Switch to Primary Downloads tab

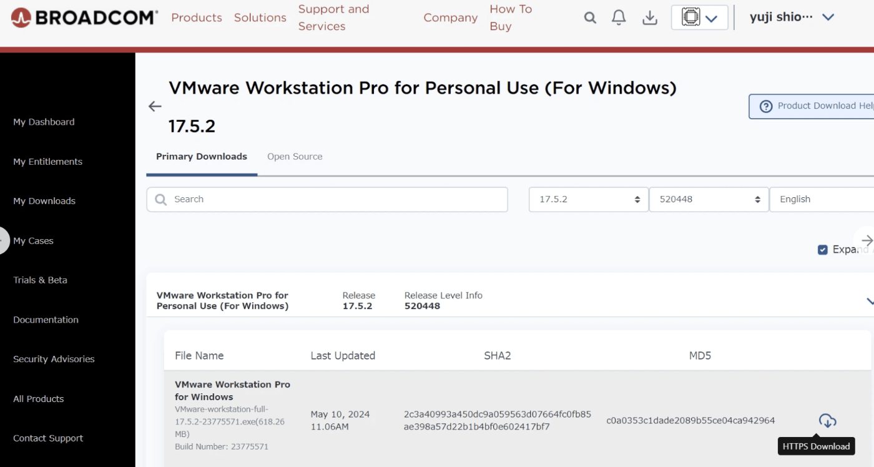pos(202,157)
